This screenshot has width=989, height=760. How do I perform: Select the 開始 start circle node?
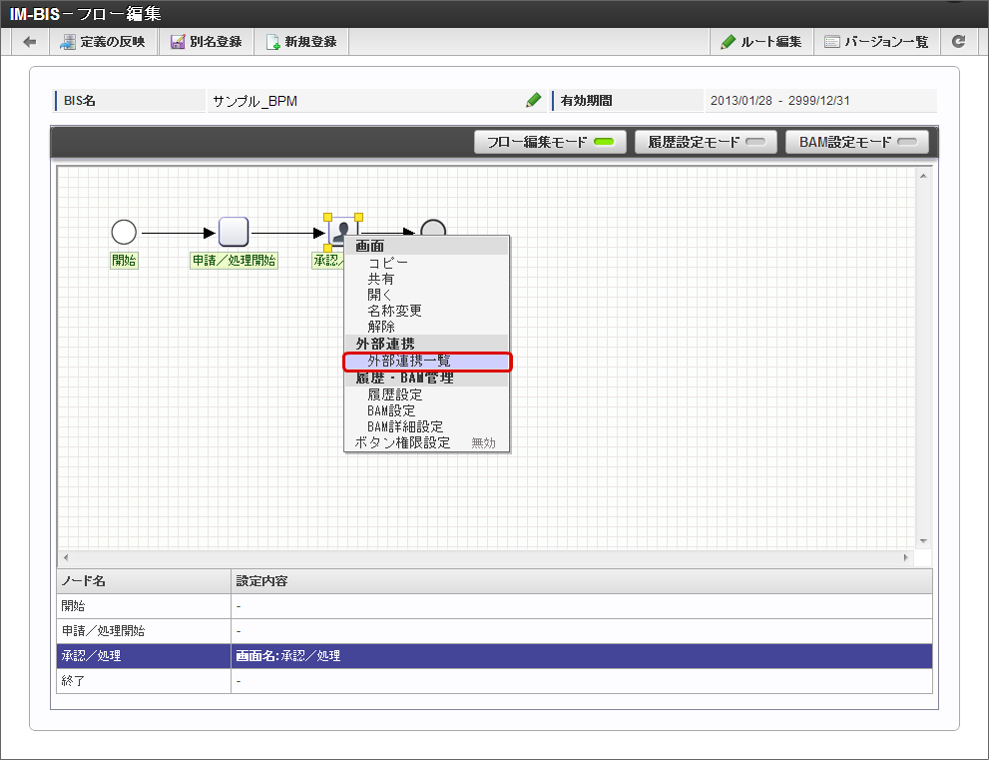(x=124, y=233)
